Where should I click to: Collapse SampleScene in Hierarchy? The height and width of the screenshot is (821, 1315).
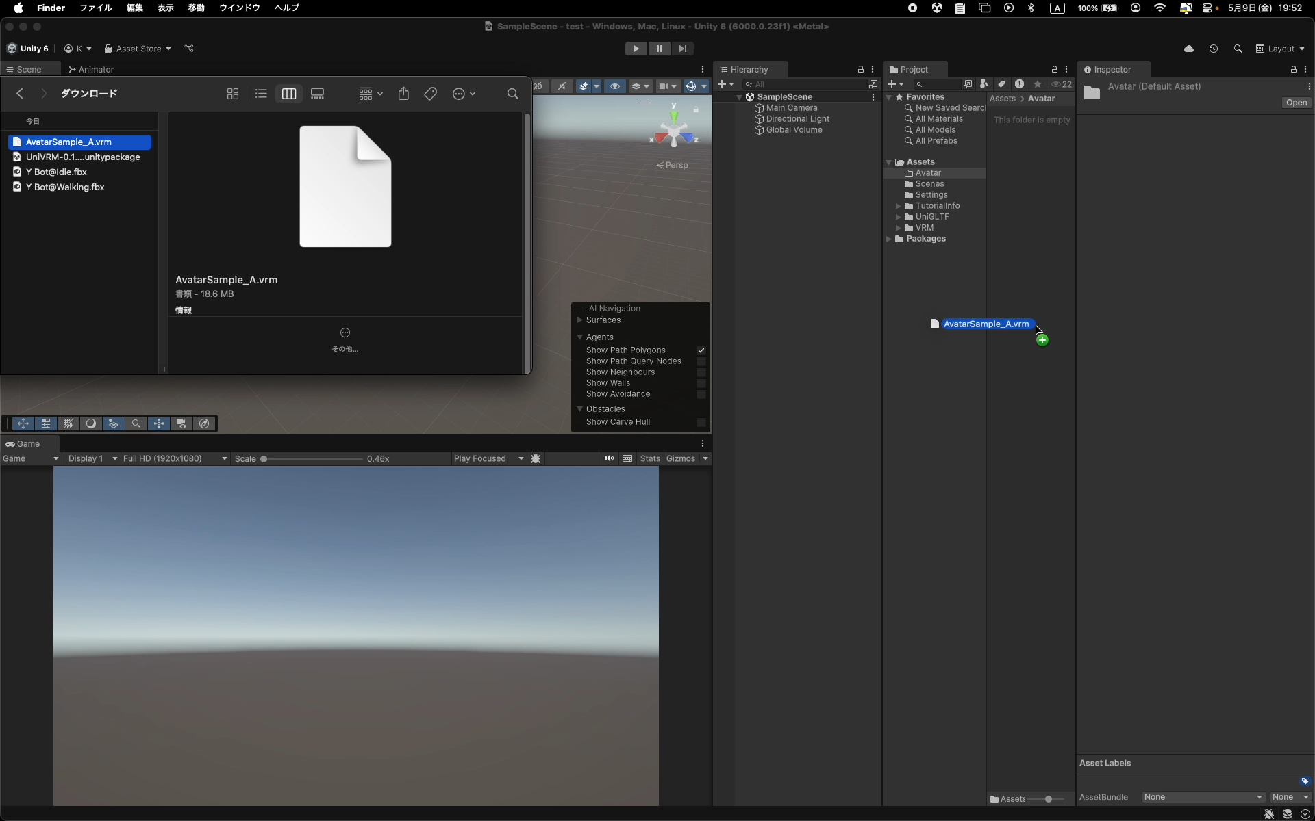739,97
